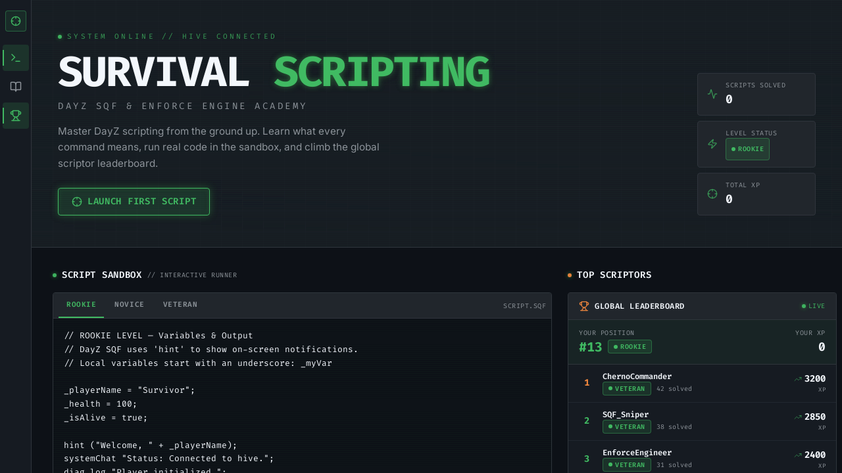Click SQF_Sniper's VETERAN badge
This screenshot has height=473, width=842.
click(627, 427)
